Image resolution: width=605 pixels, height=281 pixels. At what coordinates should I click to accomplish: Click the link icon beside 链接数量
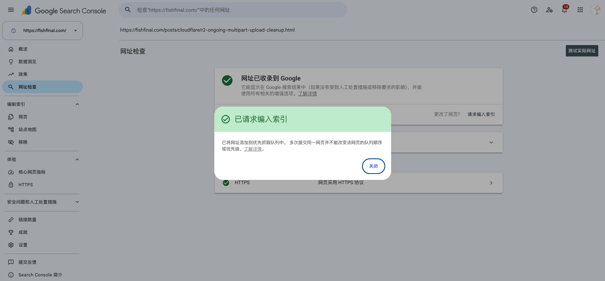11,219
